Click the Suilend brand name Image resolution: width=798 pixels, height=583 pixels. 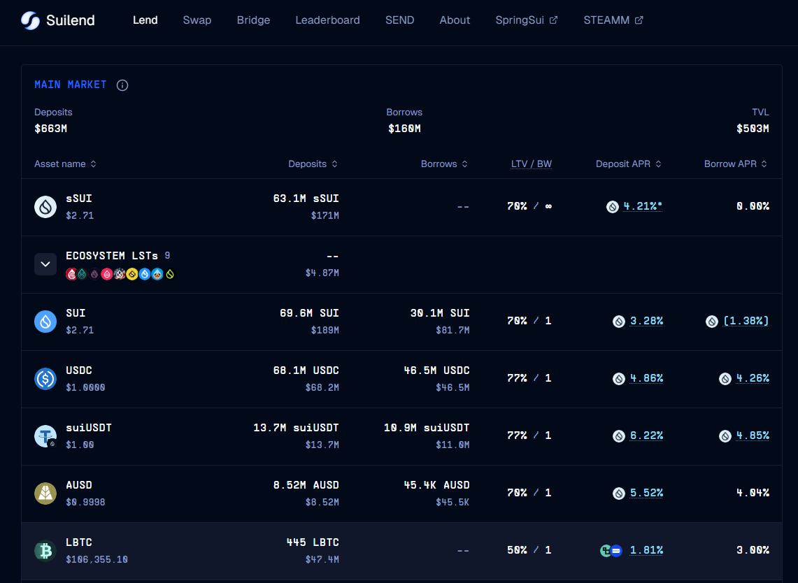click(x=70, y=20)
